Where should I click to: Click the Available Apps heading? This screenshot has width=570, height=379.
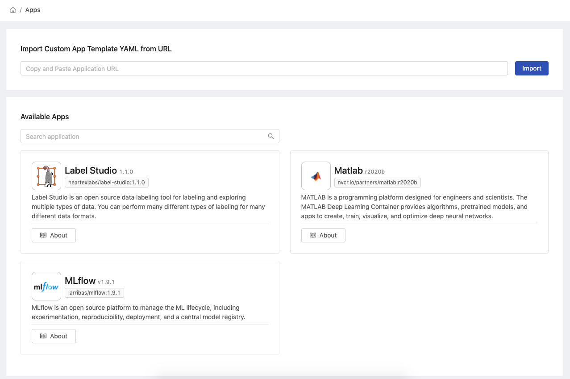point(45,117)
